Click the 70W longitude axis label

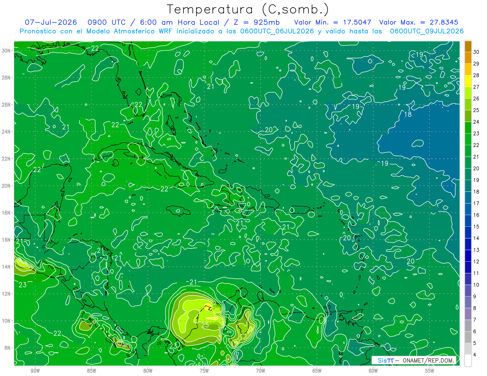(261, 371)
